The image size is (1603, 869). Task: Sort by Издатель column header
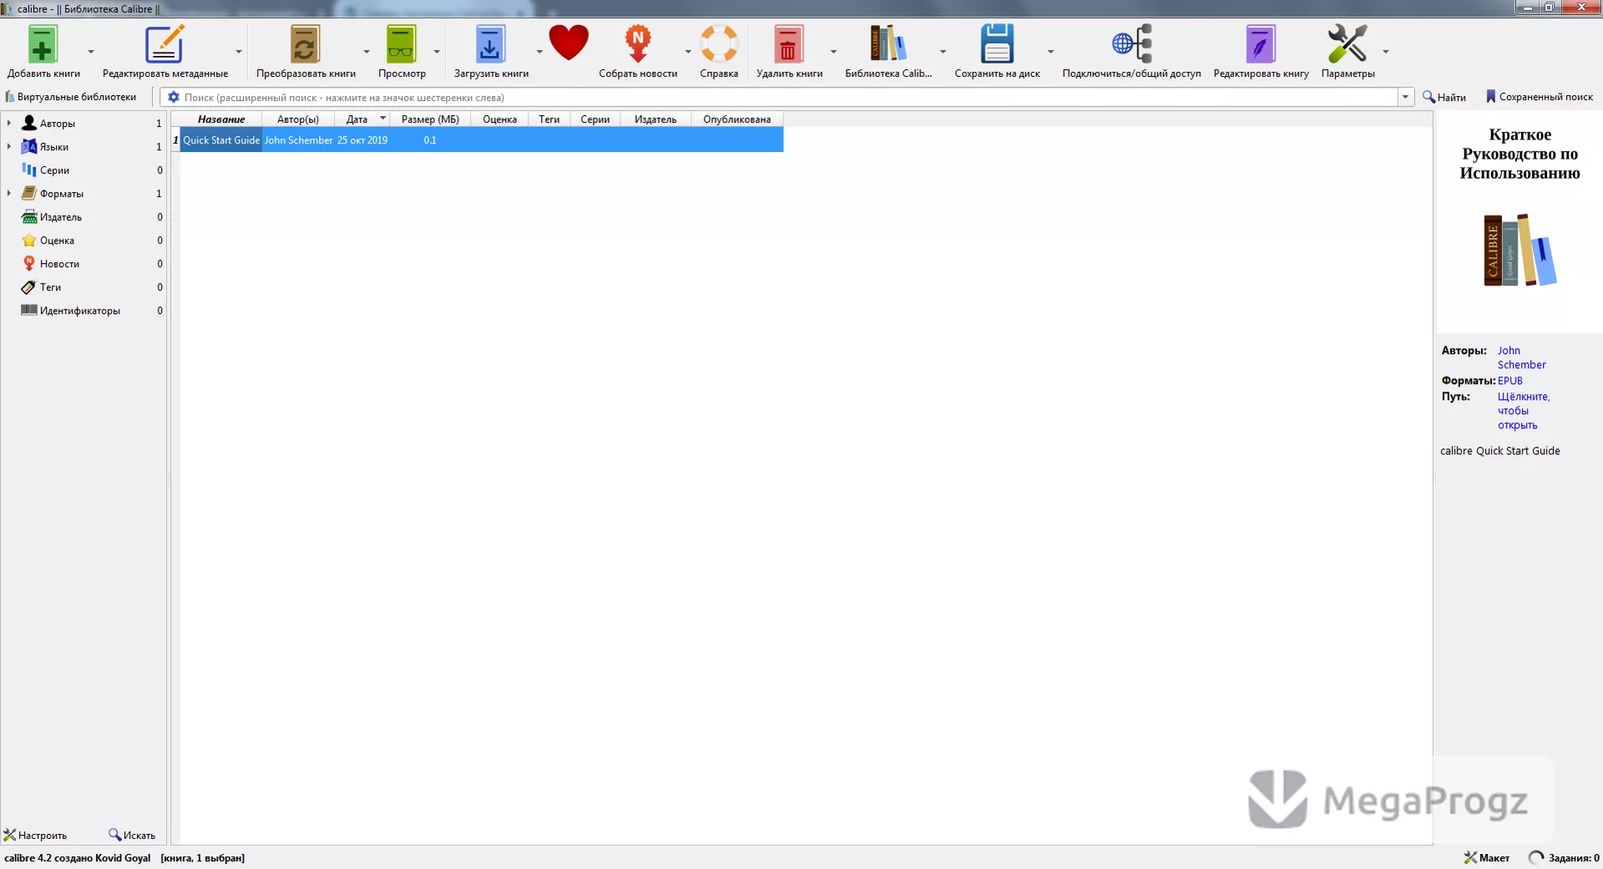pyautogui.click(x=655, y=119)
